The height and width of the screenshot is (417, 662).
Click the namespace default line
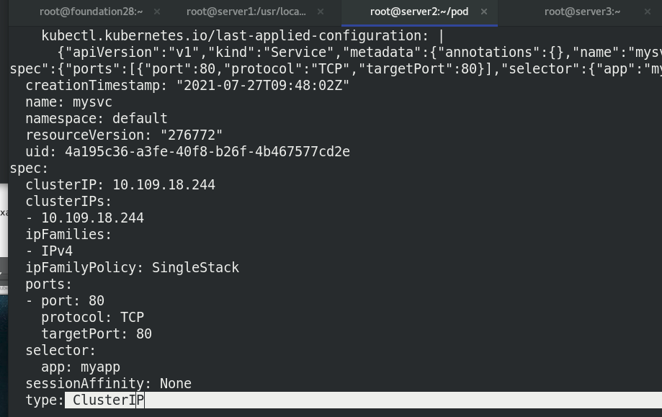[x=97, y=118]
